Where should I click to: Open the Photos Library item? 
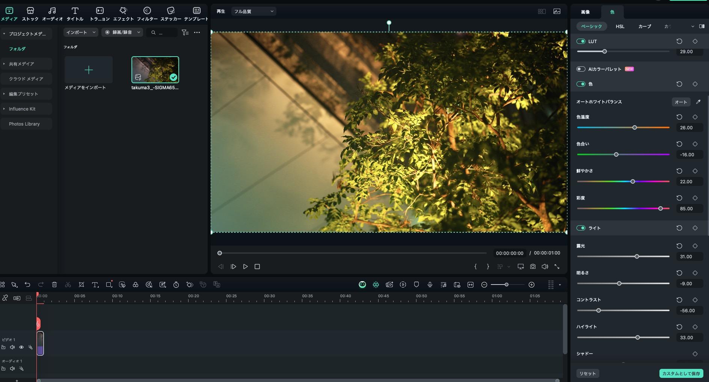click(x=26, y=124)
